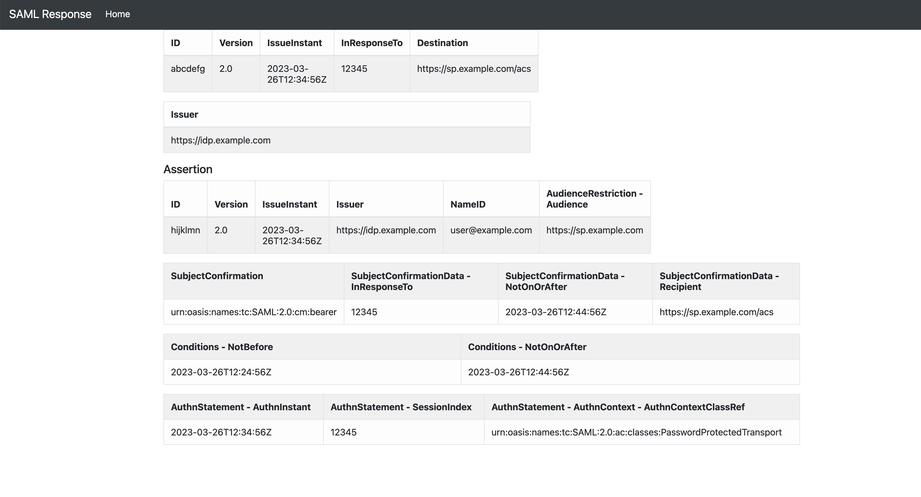The width and height of the screenshot is (921, 497).
Task: Click the AuthnContextClassRef column header
Action: [642, 407]
